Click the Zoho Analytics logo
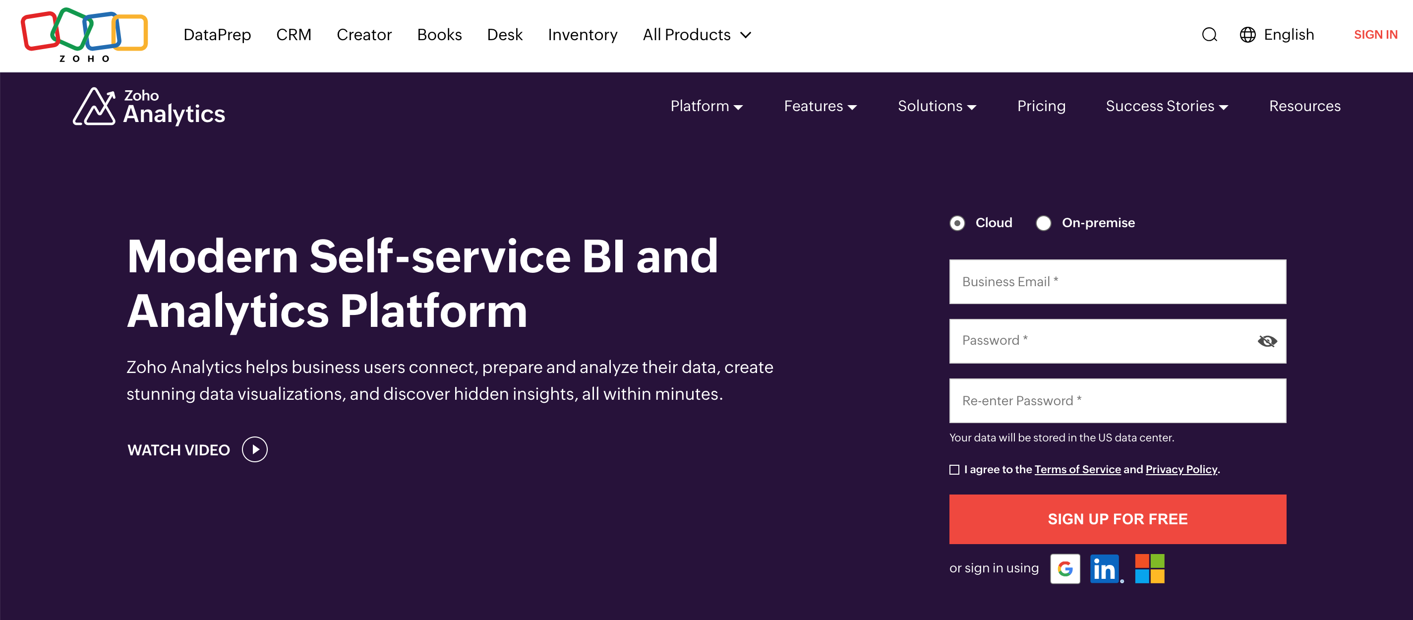The height and width of the screenshot is (620, 1413). (149, 107)
